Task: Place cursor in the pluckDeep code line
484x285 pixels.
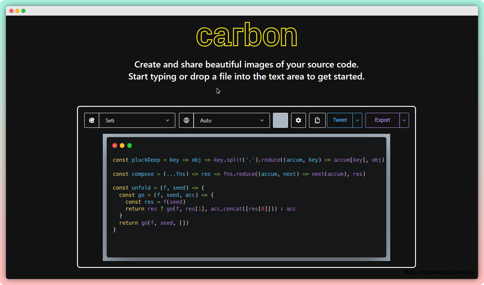Action: (x=248, y=160)
